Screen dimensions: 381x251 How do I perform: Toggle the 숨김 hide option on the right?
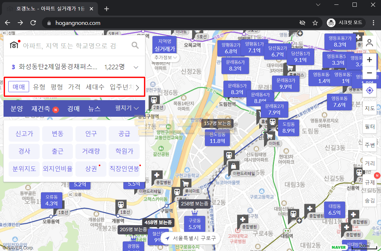pyautogui.click(x=369, y=200)
